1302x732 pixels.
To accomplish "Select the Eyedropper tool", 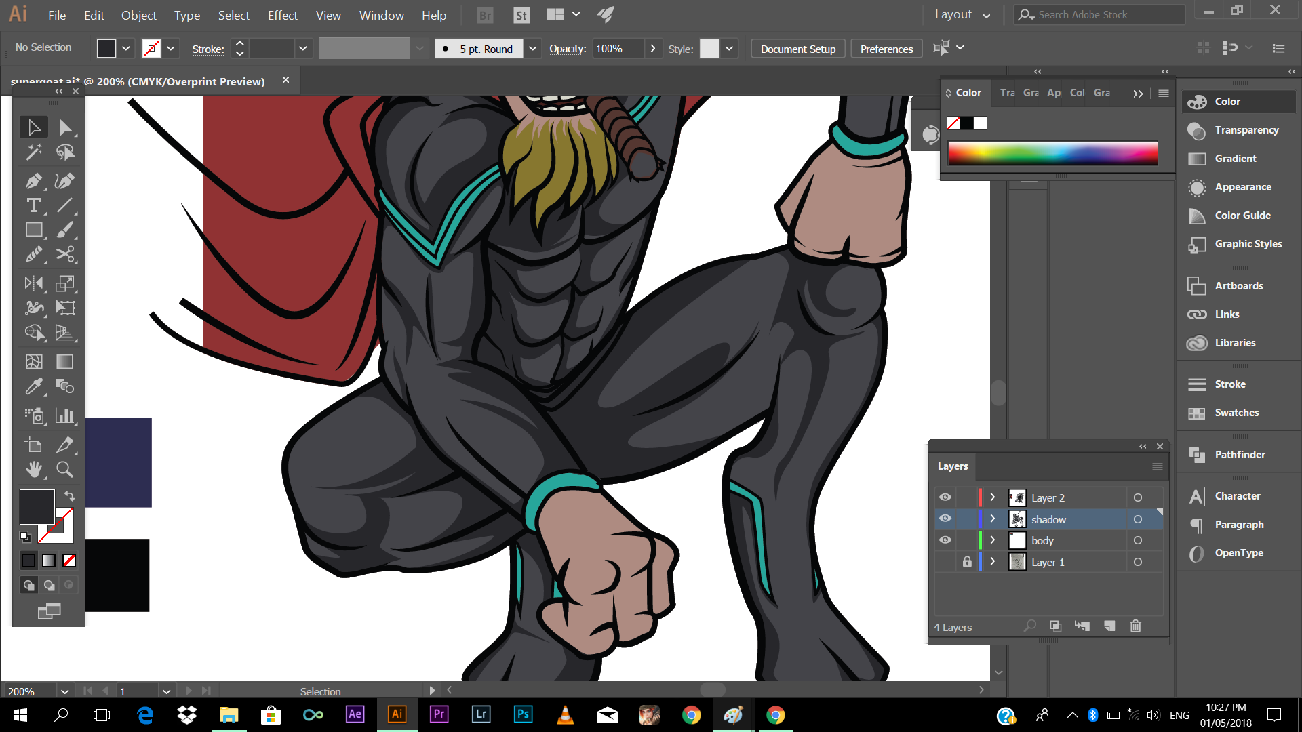I will click(33, 386).
